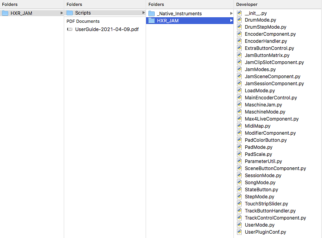Expand the Scripts folder arrow
The image size is (322, 238).
point(144,13)
